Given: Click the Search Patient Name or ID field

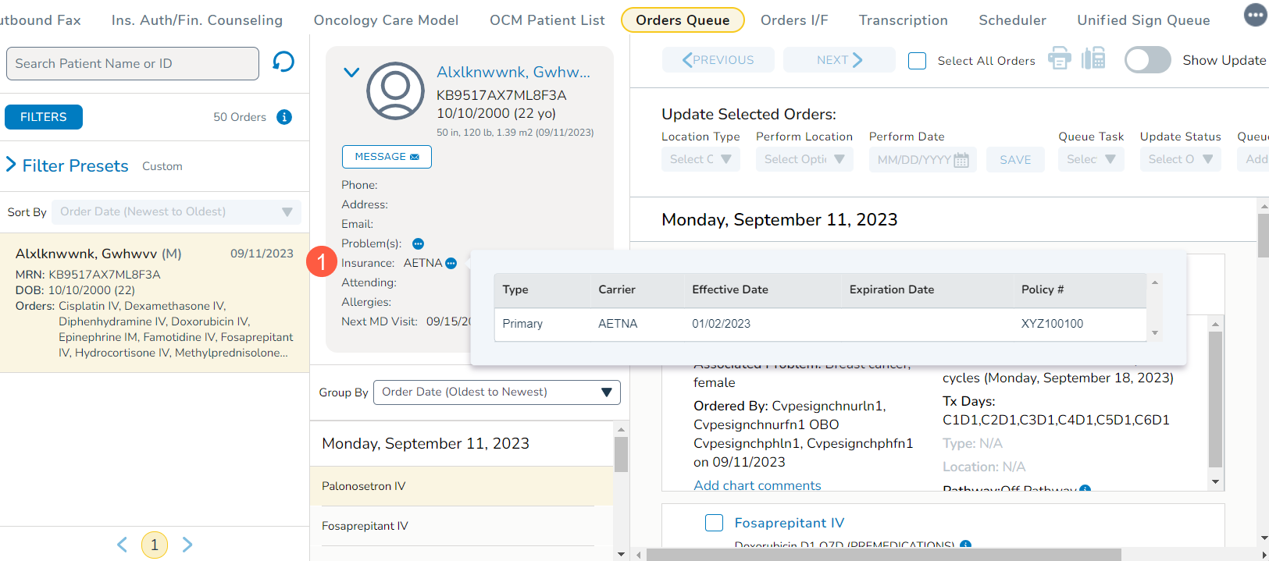Looking at the screenshot, I should [x=133, y=63].
